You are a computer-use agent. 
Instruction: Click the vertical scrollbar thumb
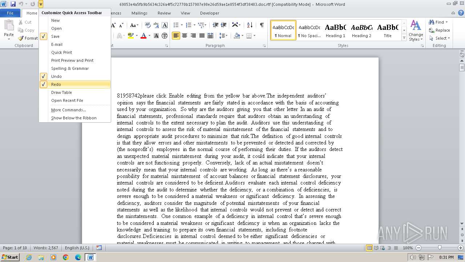[x=462, y=68]
